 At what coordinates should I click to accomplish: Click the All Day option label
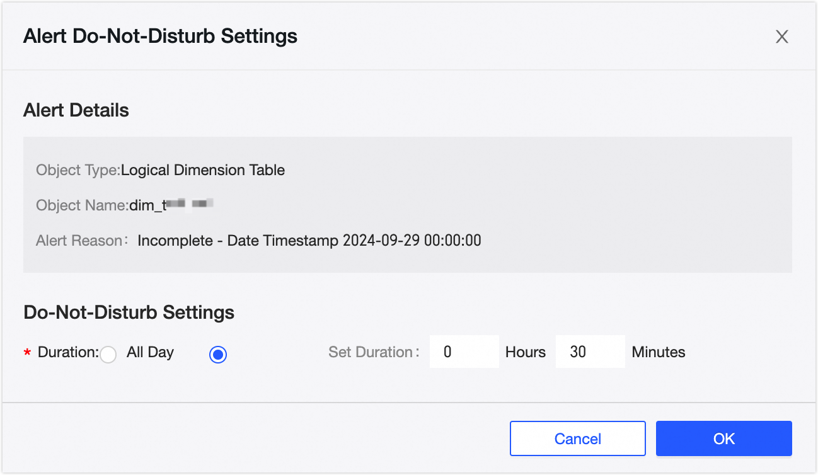click(x=150, y=352)
